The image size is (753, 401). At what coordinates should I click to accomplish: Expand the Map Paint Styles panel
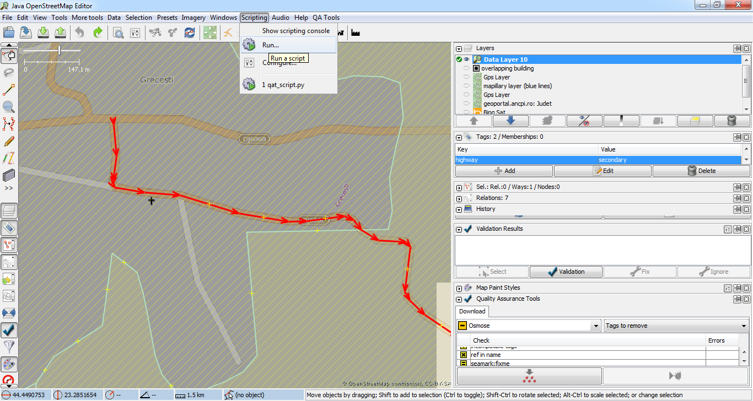coord(459,288)
